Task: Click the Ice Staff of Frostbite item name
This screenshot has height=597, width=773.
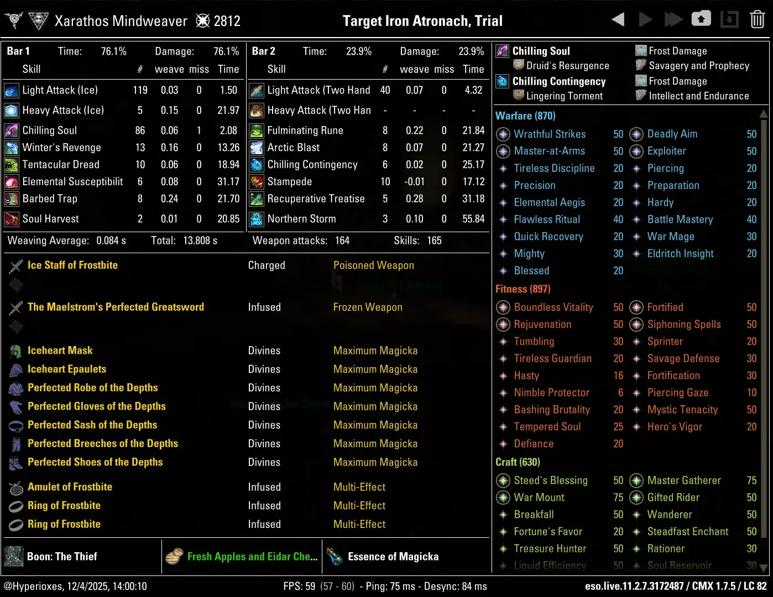Action: (x=72, y=265)
